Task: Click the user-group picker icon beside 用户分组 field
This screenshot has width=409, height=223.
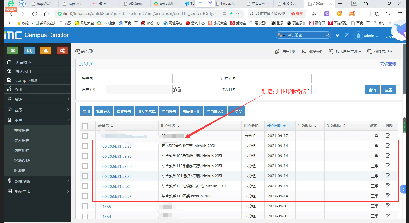Action: pos(175,89)
